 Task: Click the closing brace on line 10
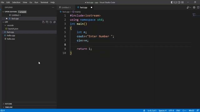(x=71, y=53)
